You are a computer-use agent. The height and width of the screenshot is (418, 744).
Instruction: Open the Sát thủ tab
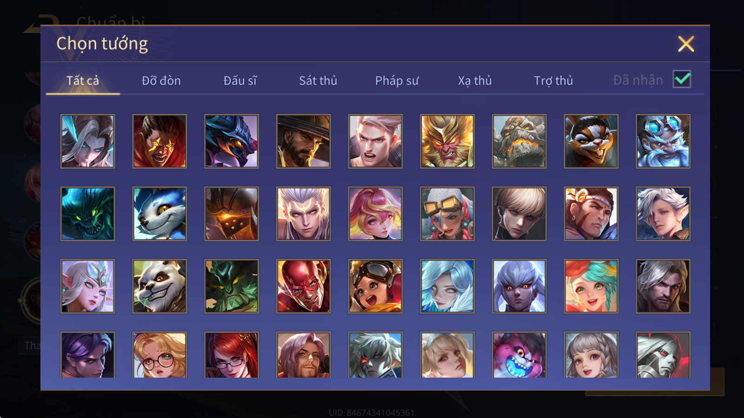pos(318,81)
